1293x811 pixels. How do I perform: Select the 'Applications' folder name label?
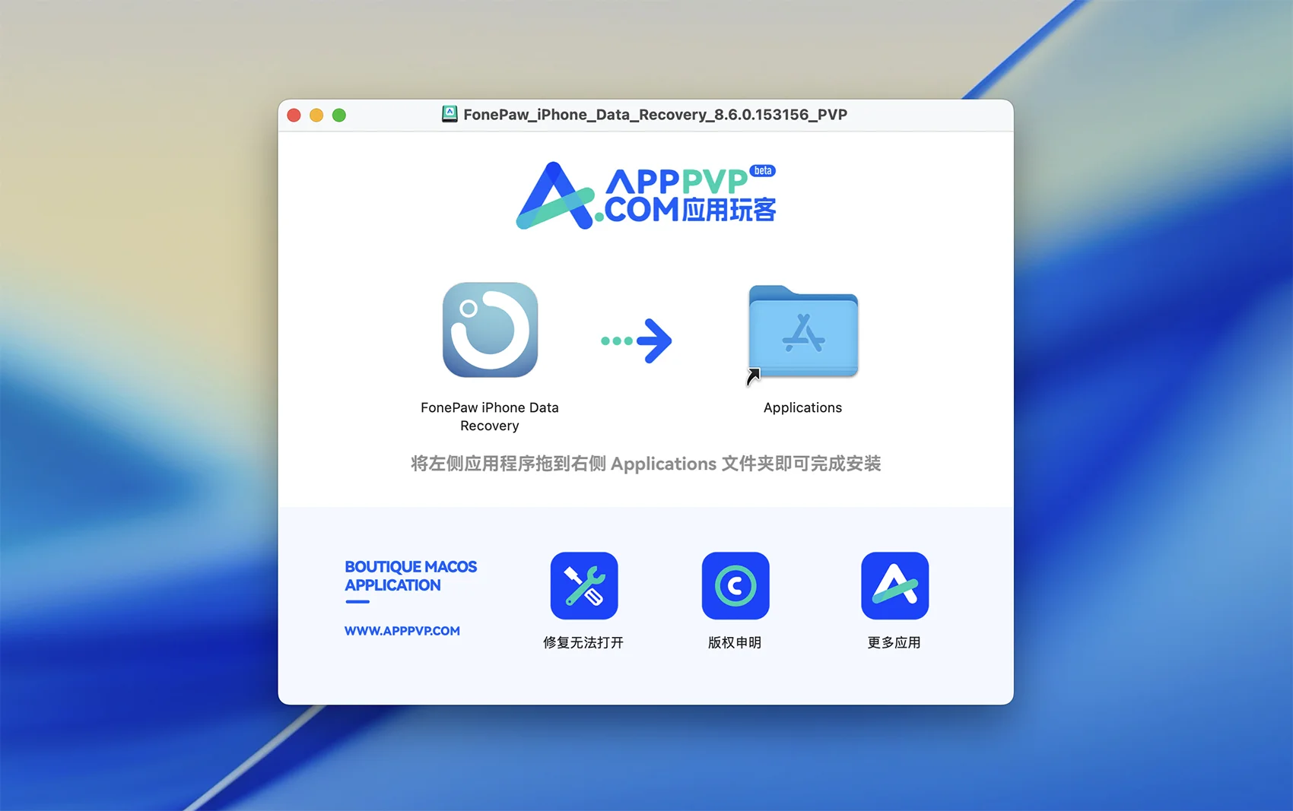pos(802,407)
